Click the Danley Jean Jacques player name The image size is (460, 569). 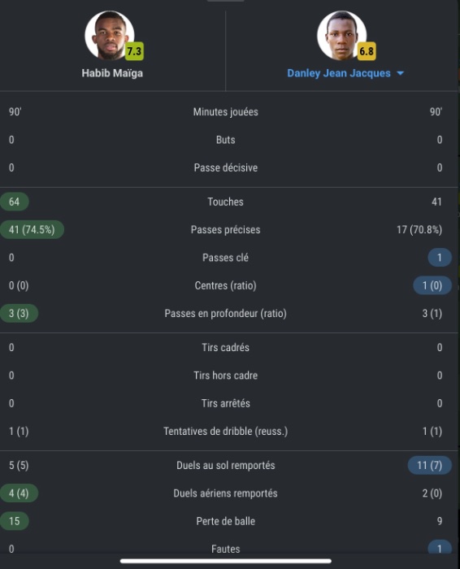point(339,73)
